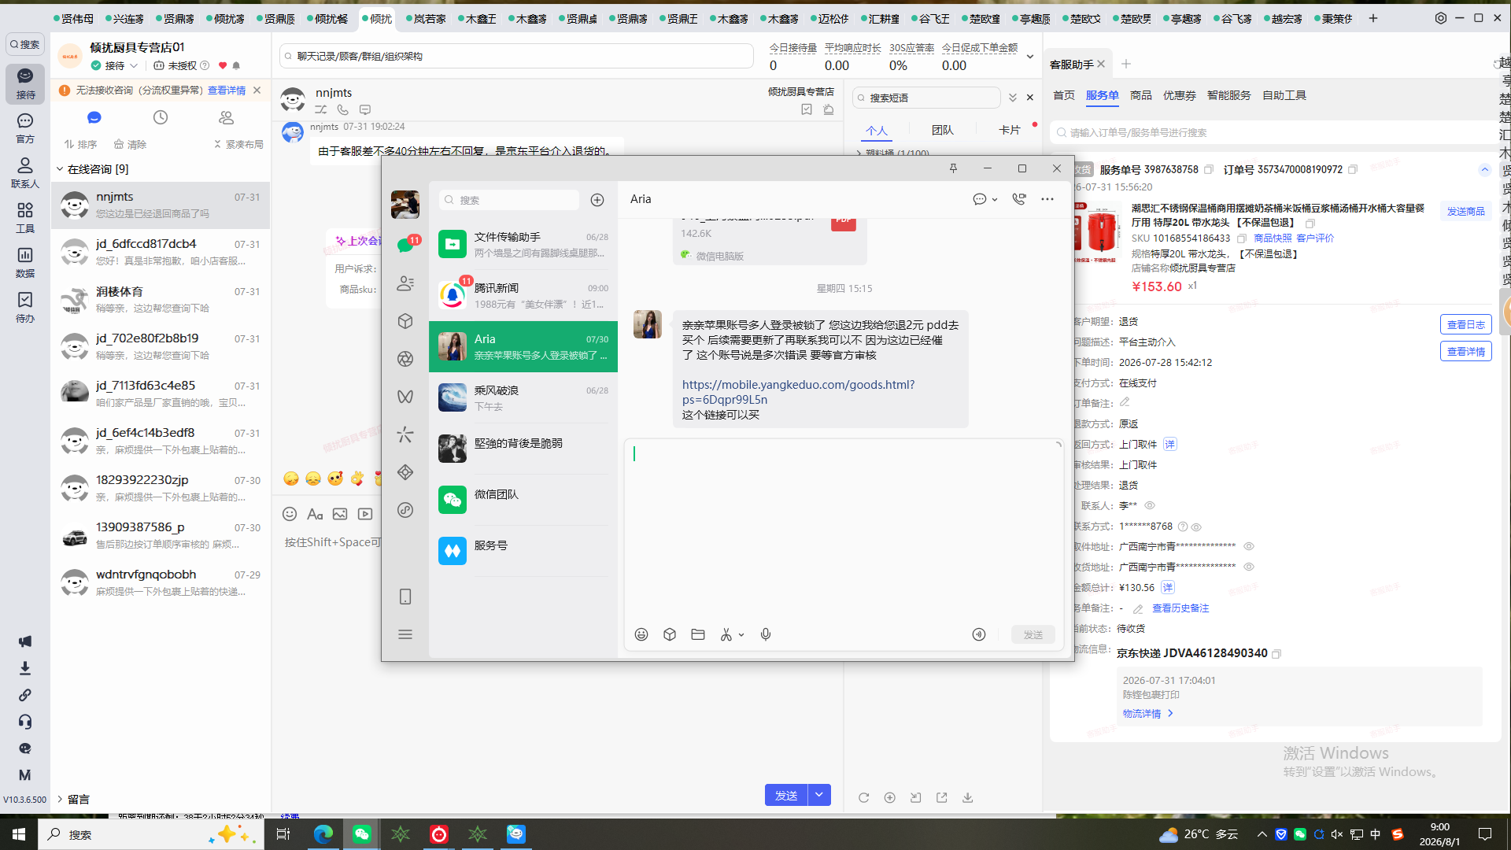Toggle 紧凑布局 for the conversation list
This screenshot has height=850, width=1511.
click(238, 145)
